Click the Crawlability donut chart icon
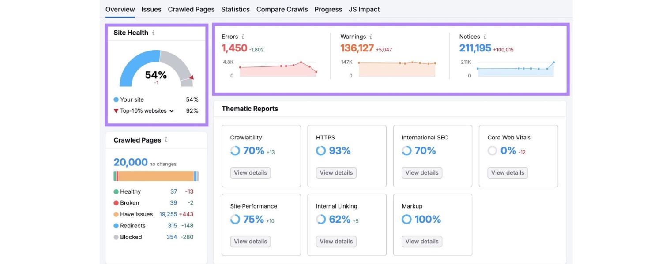The height and width of the screenshot is (264, 662). click(x=235, y=151)
